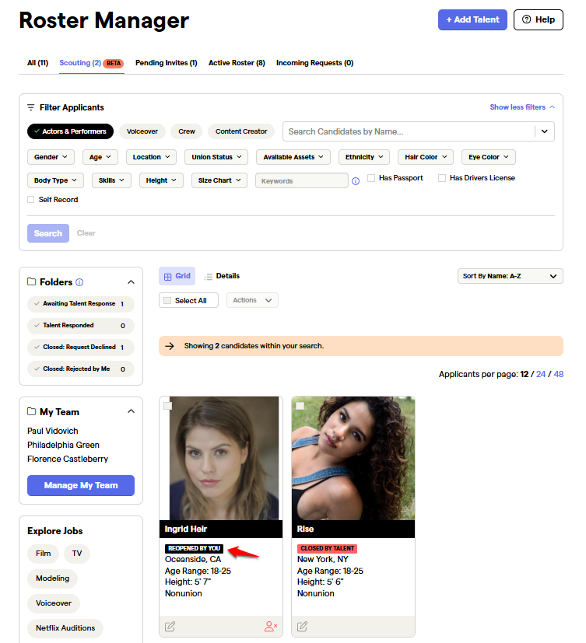Open the Talent Responded folder
586x643 pixels.
[x=81, y=326]
